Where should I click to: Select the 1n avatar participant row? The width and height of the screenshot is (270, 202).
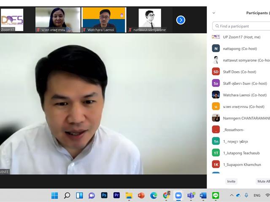pos(241,141)
